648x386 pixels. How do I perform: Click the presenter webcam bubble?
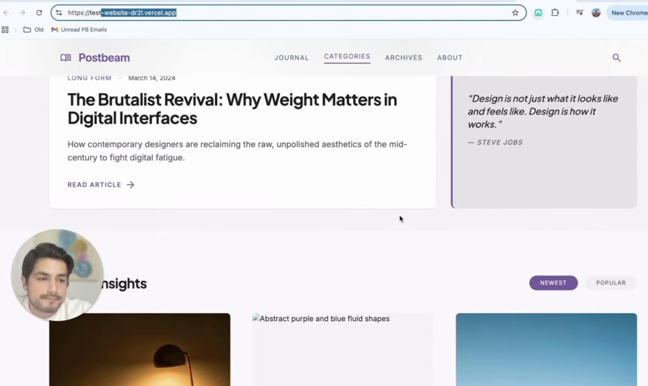[57, 275]
